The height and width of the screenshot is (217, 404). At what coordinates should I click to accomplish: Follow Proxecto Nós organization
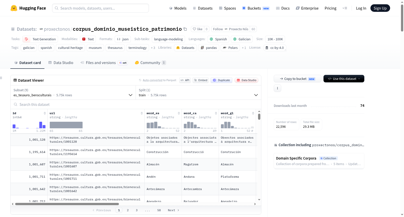pos(231,29)
